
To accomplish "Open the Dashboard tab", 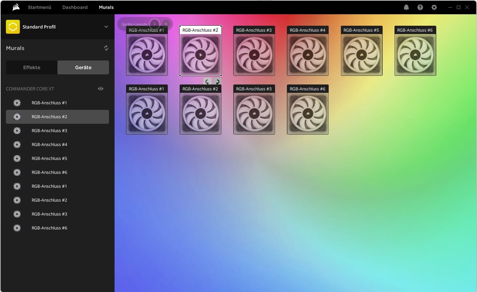I will (x=75, y=7).
